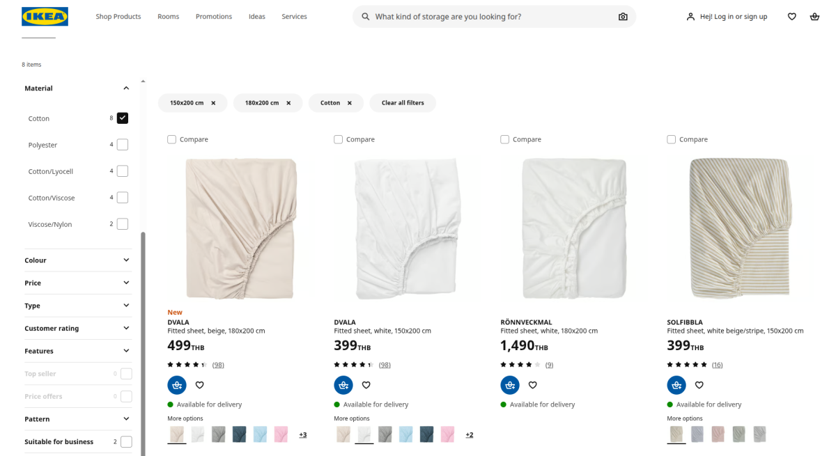Expand the Features filter section
836x456 pixels.
77,351
